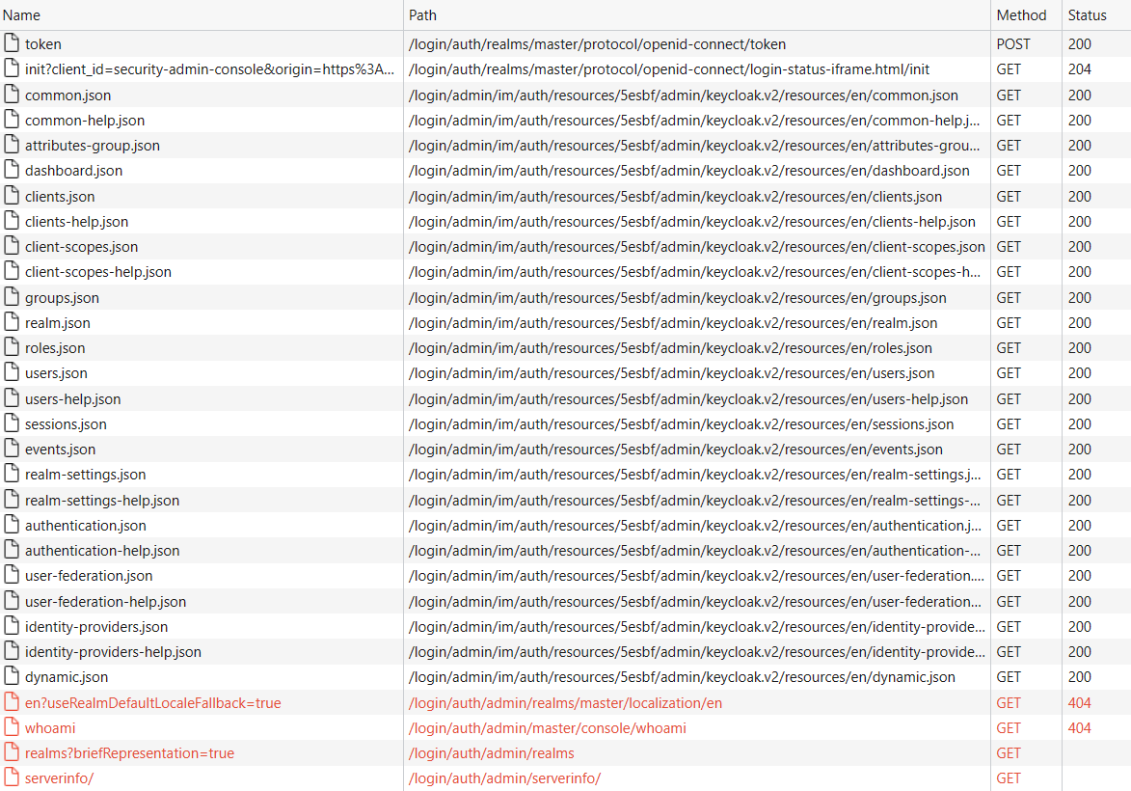This screenshot has width=1131, height=791.
Task: Click the red file icon next to realms?briefRepresentation=true
Action: (11, 752)
